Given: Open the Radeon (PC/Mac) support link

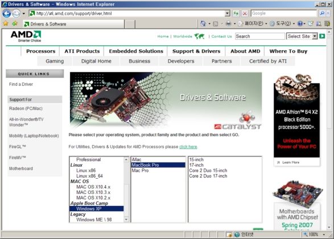Looking at the screenshot, I should point(26,109).
